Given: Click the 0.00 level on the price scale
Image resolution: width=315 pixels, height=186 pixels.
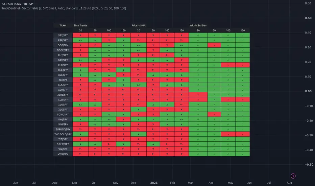Looking at the screenshot, I should tap(308, 91).
